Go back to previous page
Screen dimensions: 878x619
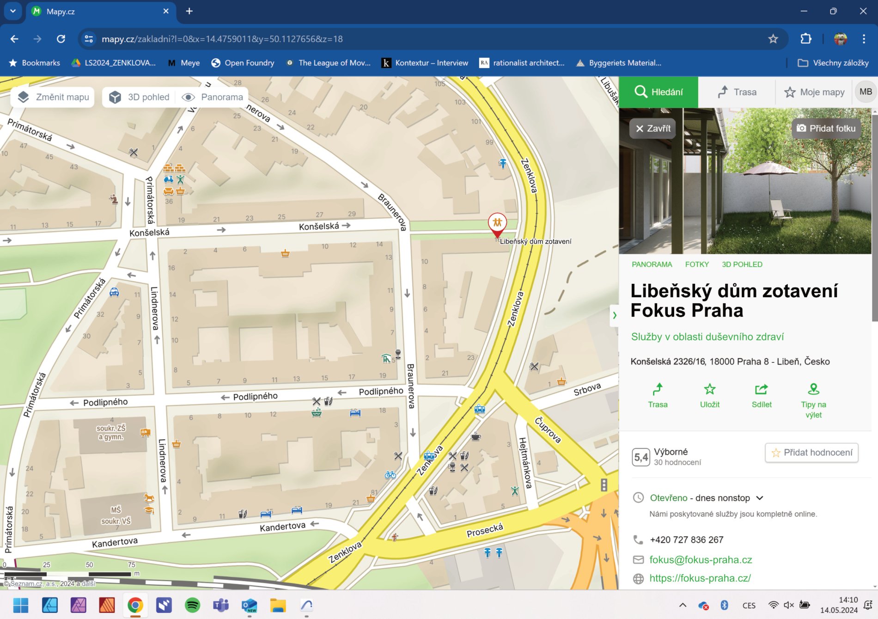point(14,39)
